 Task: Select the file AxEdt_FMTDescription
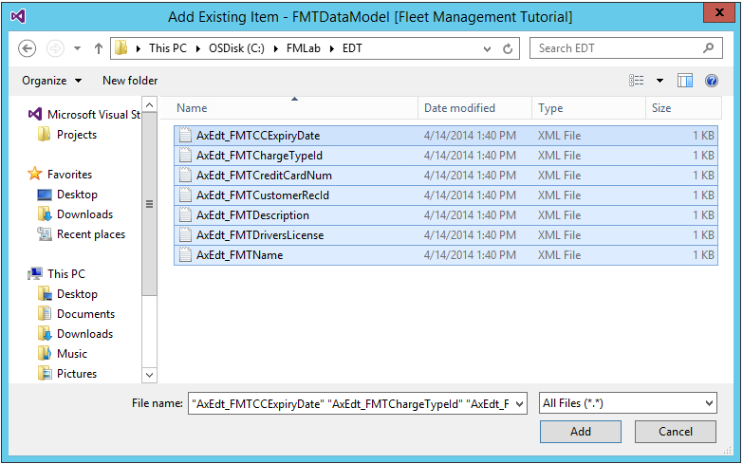tap(446, 215)
